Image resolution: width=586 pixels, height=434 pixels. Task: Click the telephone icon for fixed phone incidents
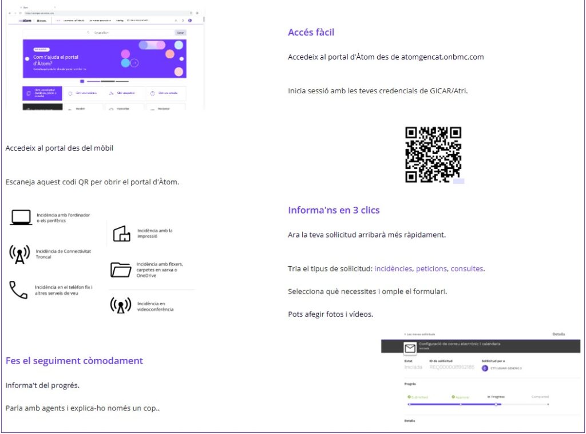click(18, 290)
